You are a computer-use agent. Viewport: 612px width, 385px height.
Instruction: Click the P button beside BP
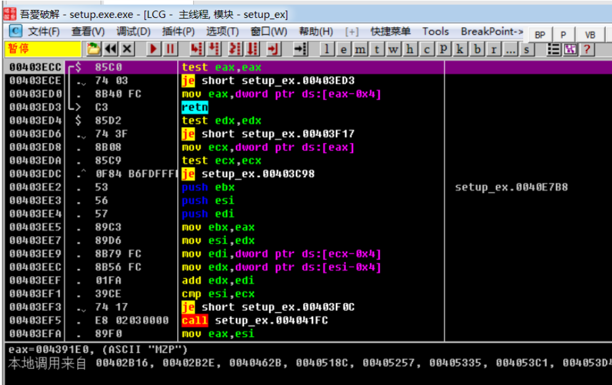(563, 35)
